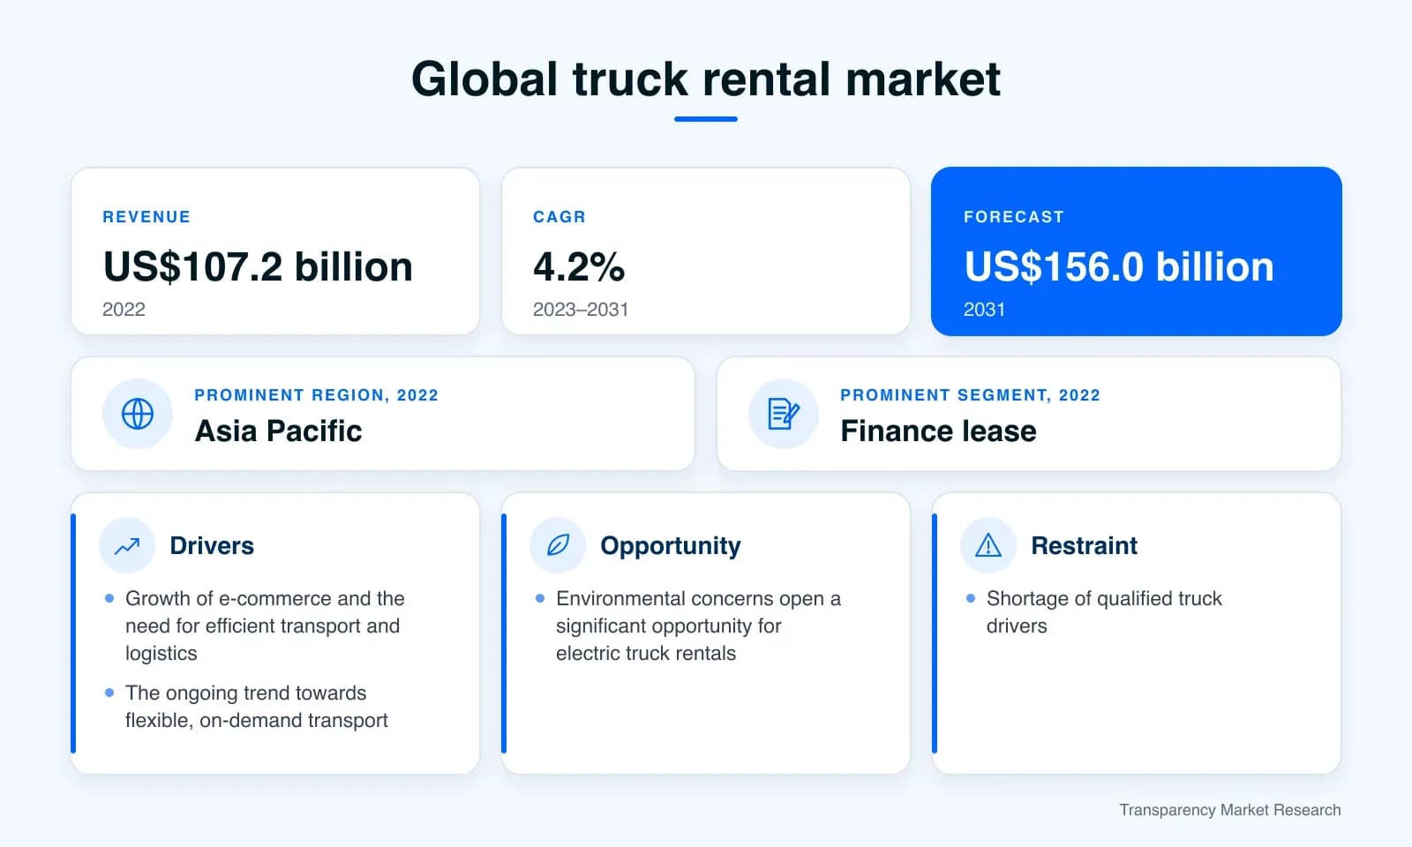Click the 4.2% CAGR value
Viewport: 1412px width, 847px height.
click(579, 266)
